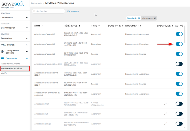This screenshot has height=131, width=190.
Task: Click the Emargement - Formateur cell
Action: tap(137, 44)
